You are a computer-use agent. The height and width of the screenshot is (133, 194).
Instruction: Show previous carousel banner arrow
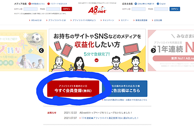tap(41, 51)
